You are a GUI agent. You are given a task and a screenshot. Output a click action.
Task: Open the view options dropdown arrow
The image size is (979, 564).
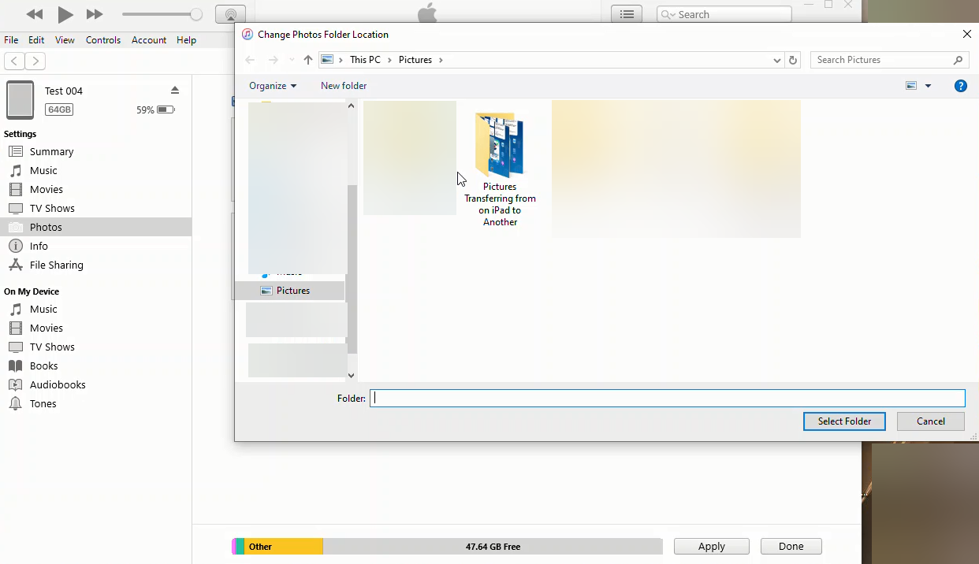click(x=928, y=86)
